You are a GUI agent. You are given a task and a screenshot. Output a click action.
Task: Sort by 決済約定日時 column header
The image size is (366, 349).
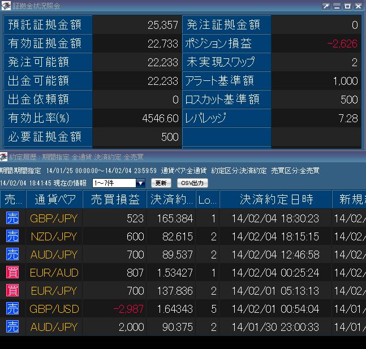276,199
